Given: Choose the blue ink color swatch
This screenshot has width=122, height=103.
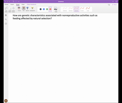Looking at the screenshot, I should (44, 9).
